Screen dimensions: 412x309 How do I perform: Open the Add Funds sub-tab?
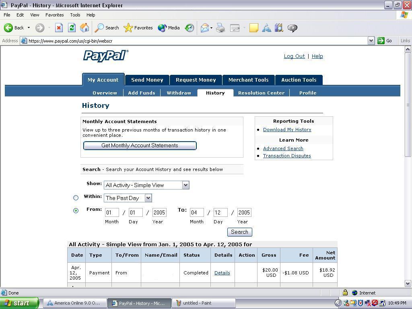pyautogui.click(x=142, y=93)
